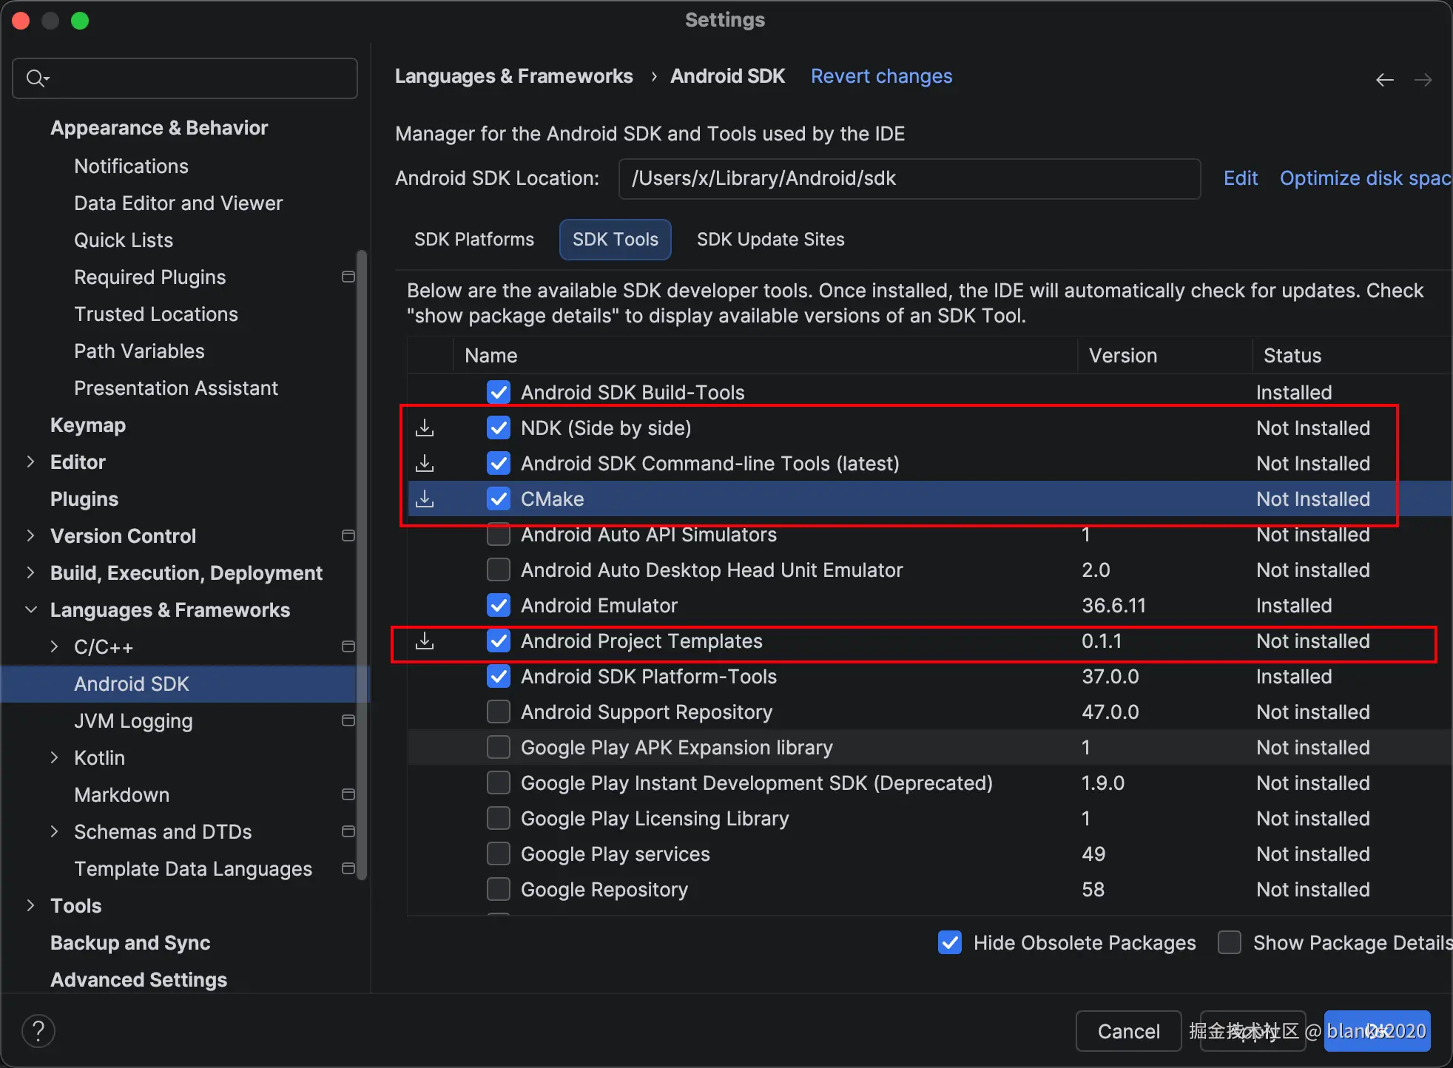The height and width of the screenshot is (1068, 1453).
Task: Open the help question mark icon
Action: coord(38,1031)
